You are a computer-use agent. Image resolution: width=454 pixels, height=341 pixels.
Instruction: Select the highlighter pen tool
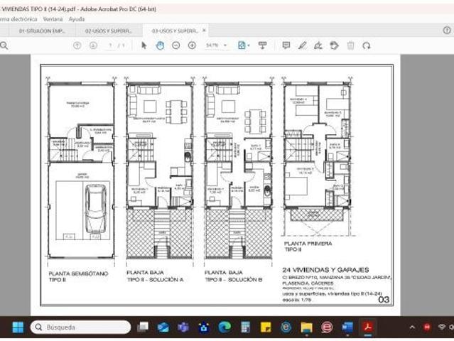click(302, 45)
